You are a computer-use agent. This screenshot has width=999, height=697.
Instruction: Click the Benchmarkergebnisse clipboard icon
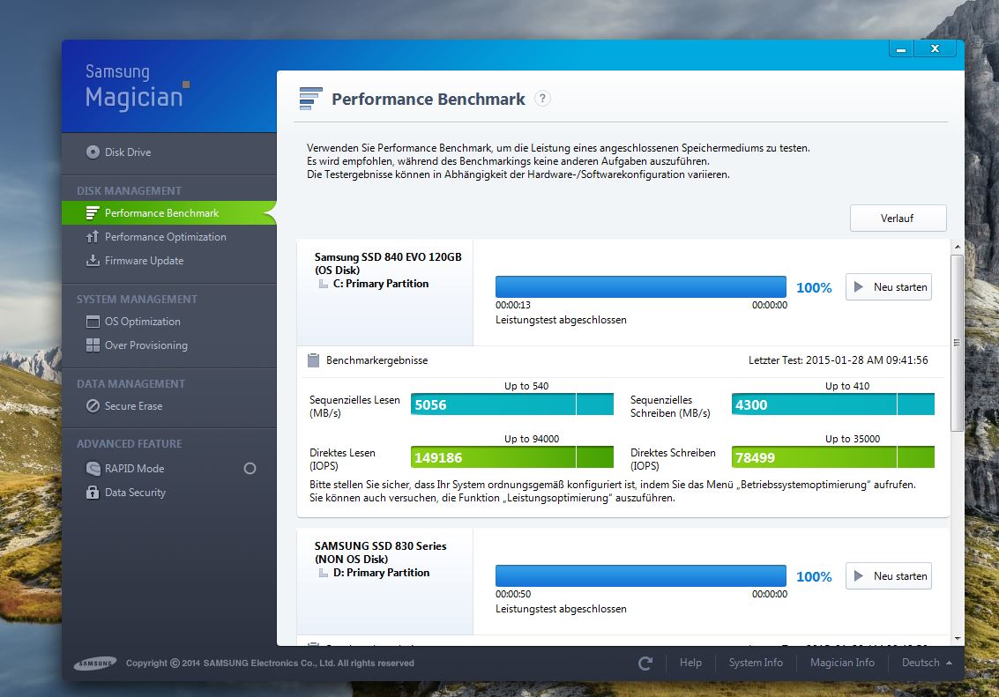click(x=314, y=360)
